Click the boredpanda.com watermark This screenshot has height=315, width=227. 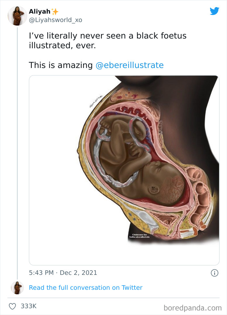(x=193, y=307)
